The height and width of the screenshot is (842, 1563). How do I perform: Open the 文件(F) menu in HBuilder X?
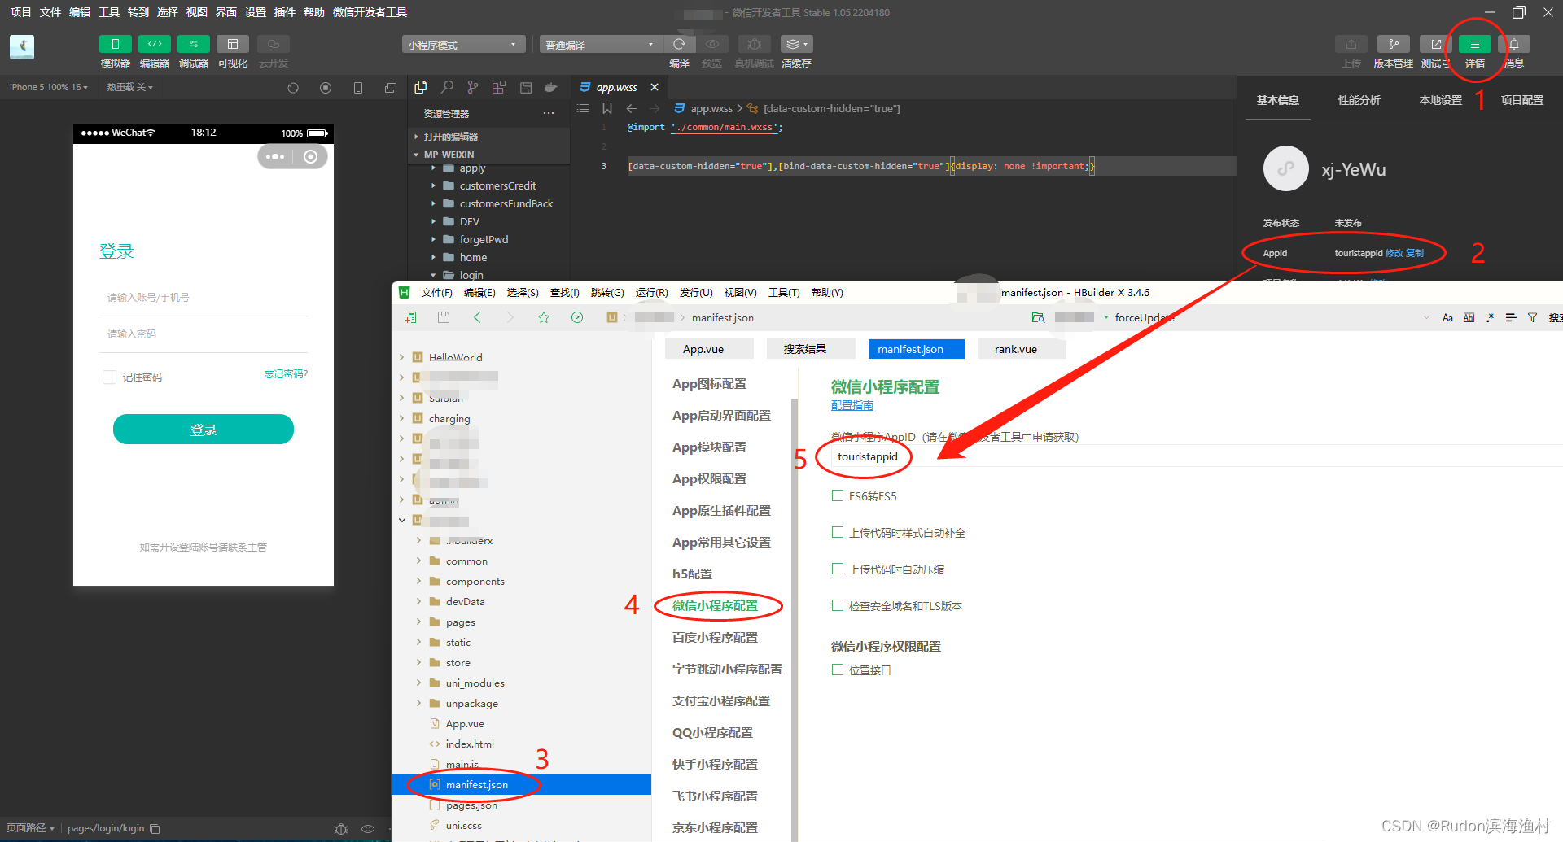pyautogui.click(x=436, y=293)
